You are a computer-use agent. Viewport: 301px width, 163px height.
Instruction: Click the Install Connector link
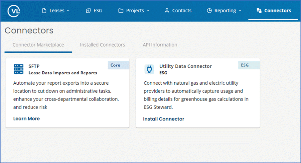click(x=164, y=119)
